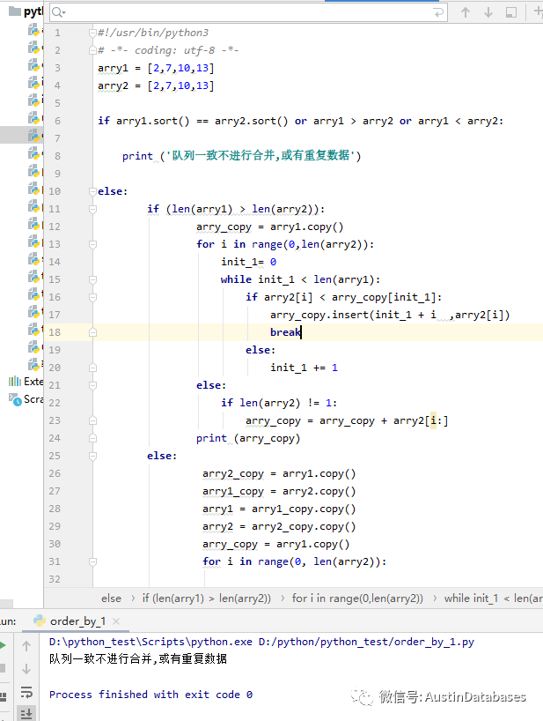Click the up arrow in Run console
This screenshot has width=543, height=721.
[x=26, y=646]
